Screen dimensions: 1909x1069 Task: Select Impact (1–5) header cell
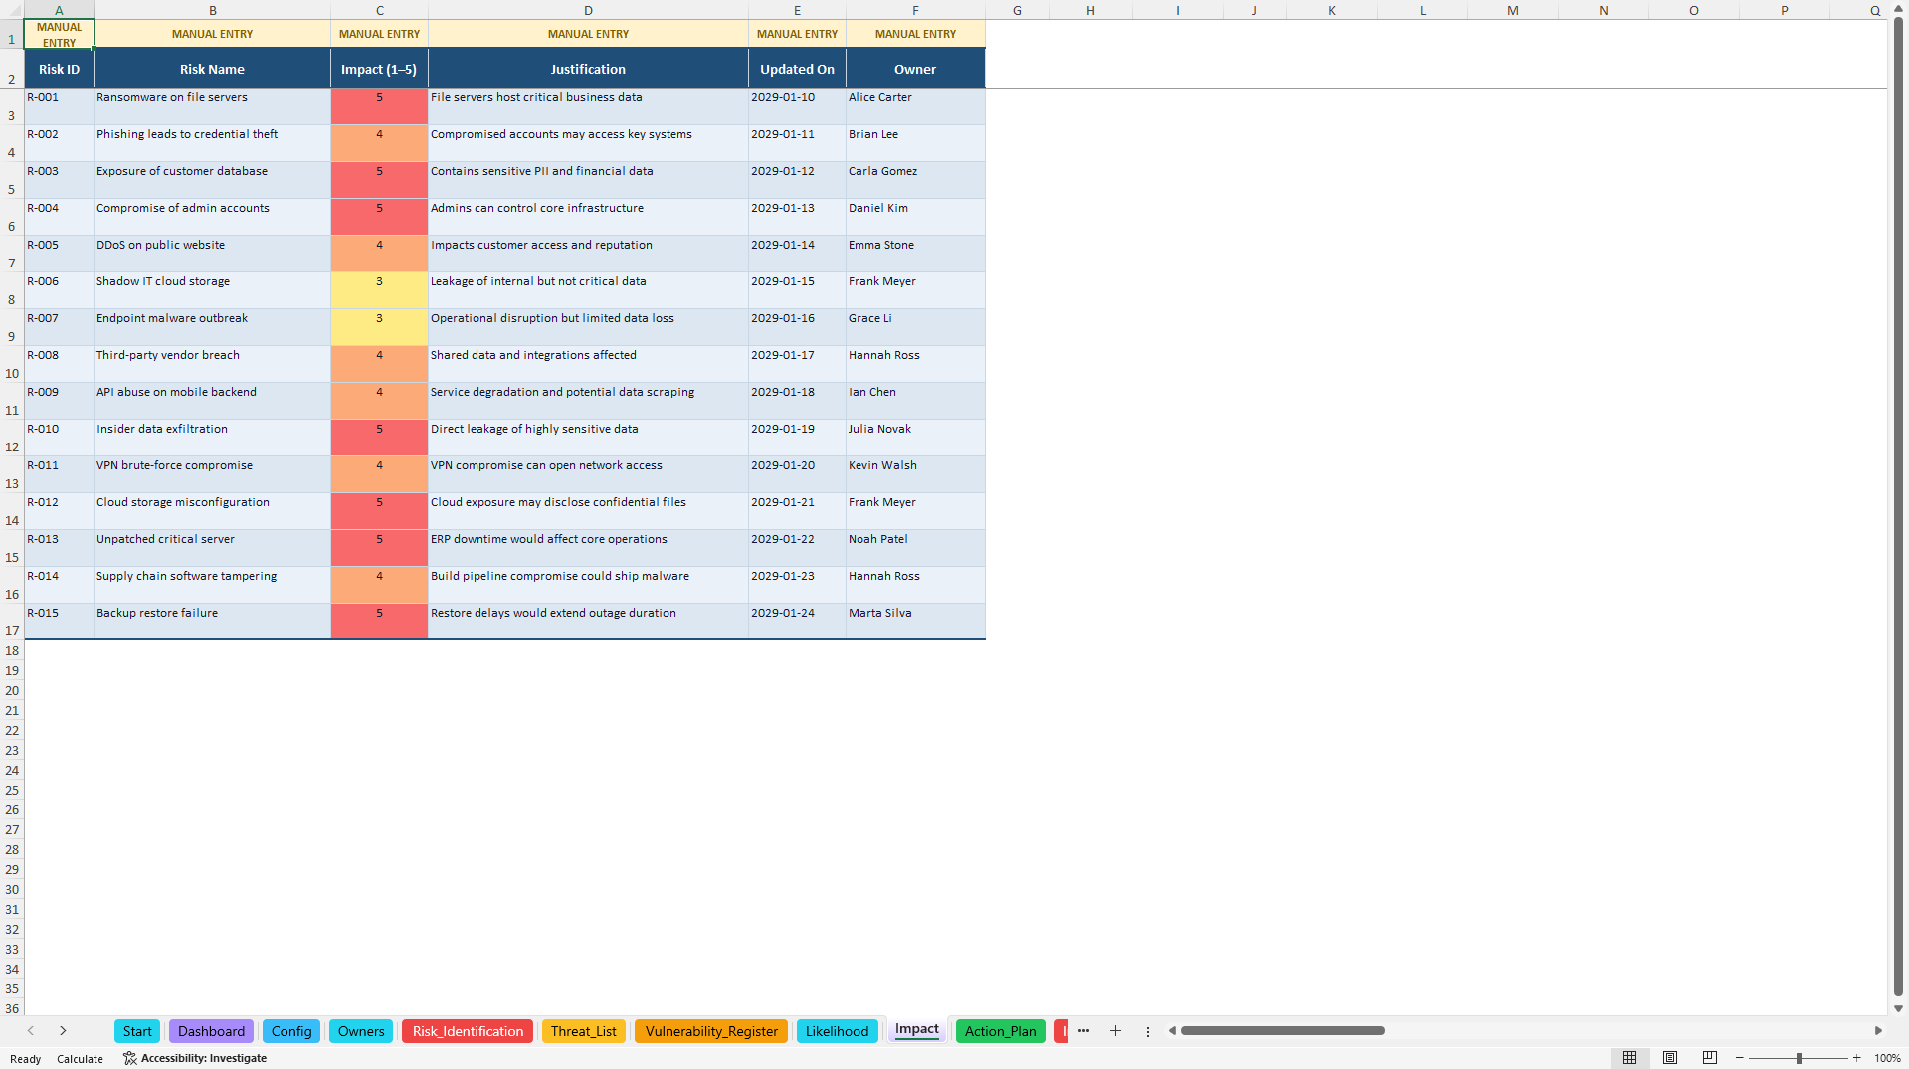(379, 69)
